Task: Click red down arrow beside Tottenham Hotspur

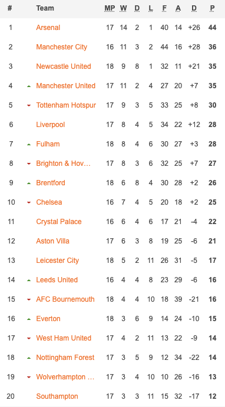Action: pyautogui.click(x=29, y=105)
